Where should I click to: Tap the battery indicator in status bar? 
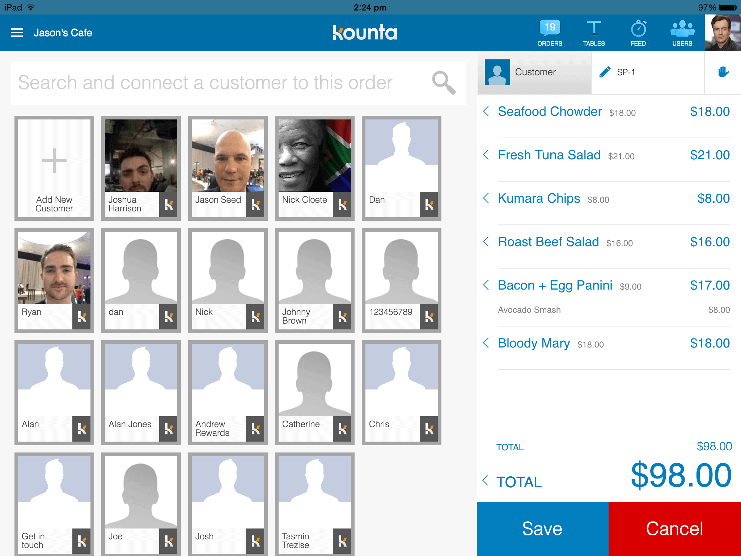tap(728, 7)
